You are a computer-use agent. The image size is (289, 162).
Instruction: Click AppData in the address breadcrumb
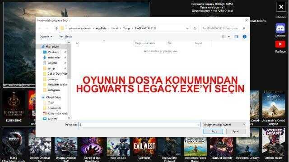[101, 28]
